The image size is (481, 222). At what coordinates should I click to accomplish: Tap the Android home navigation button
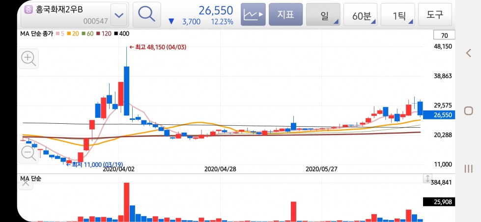[468, 111]
